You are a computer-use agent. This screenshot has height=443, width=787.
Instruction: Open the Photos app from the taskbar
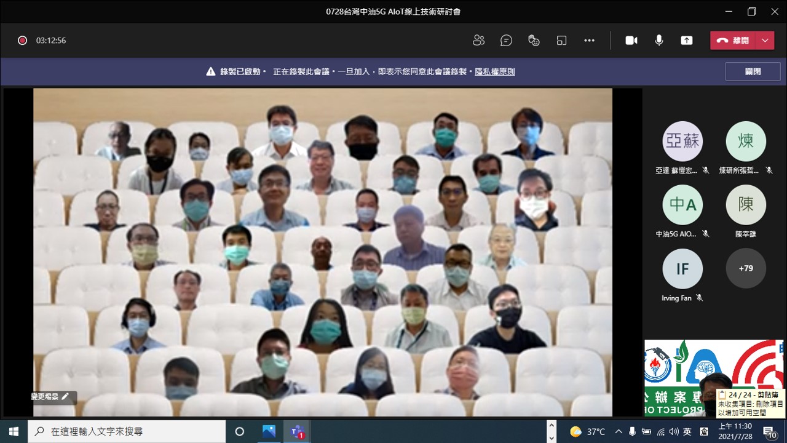point(269,431)
